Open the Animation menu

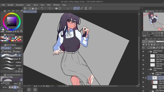tap(20, 5)
